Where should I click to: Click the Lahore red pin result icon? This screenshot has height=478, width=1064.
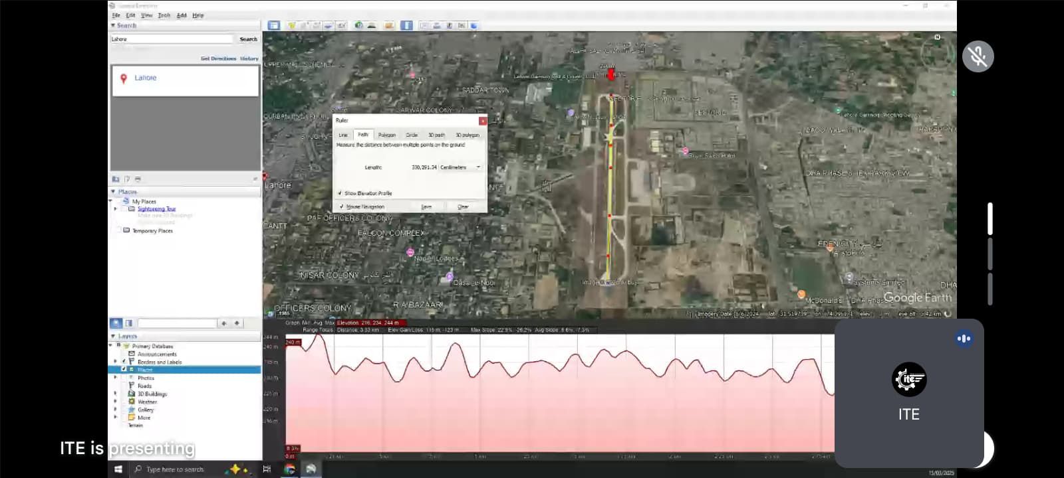tap(123, 78)
